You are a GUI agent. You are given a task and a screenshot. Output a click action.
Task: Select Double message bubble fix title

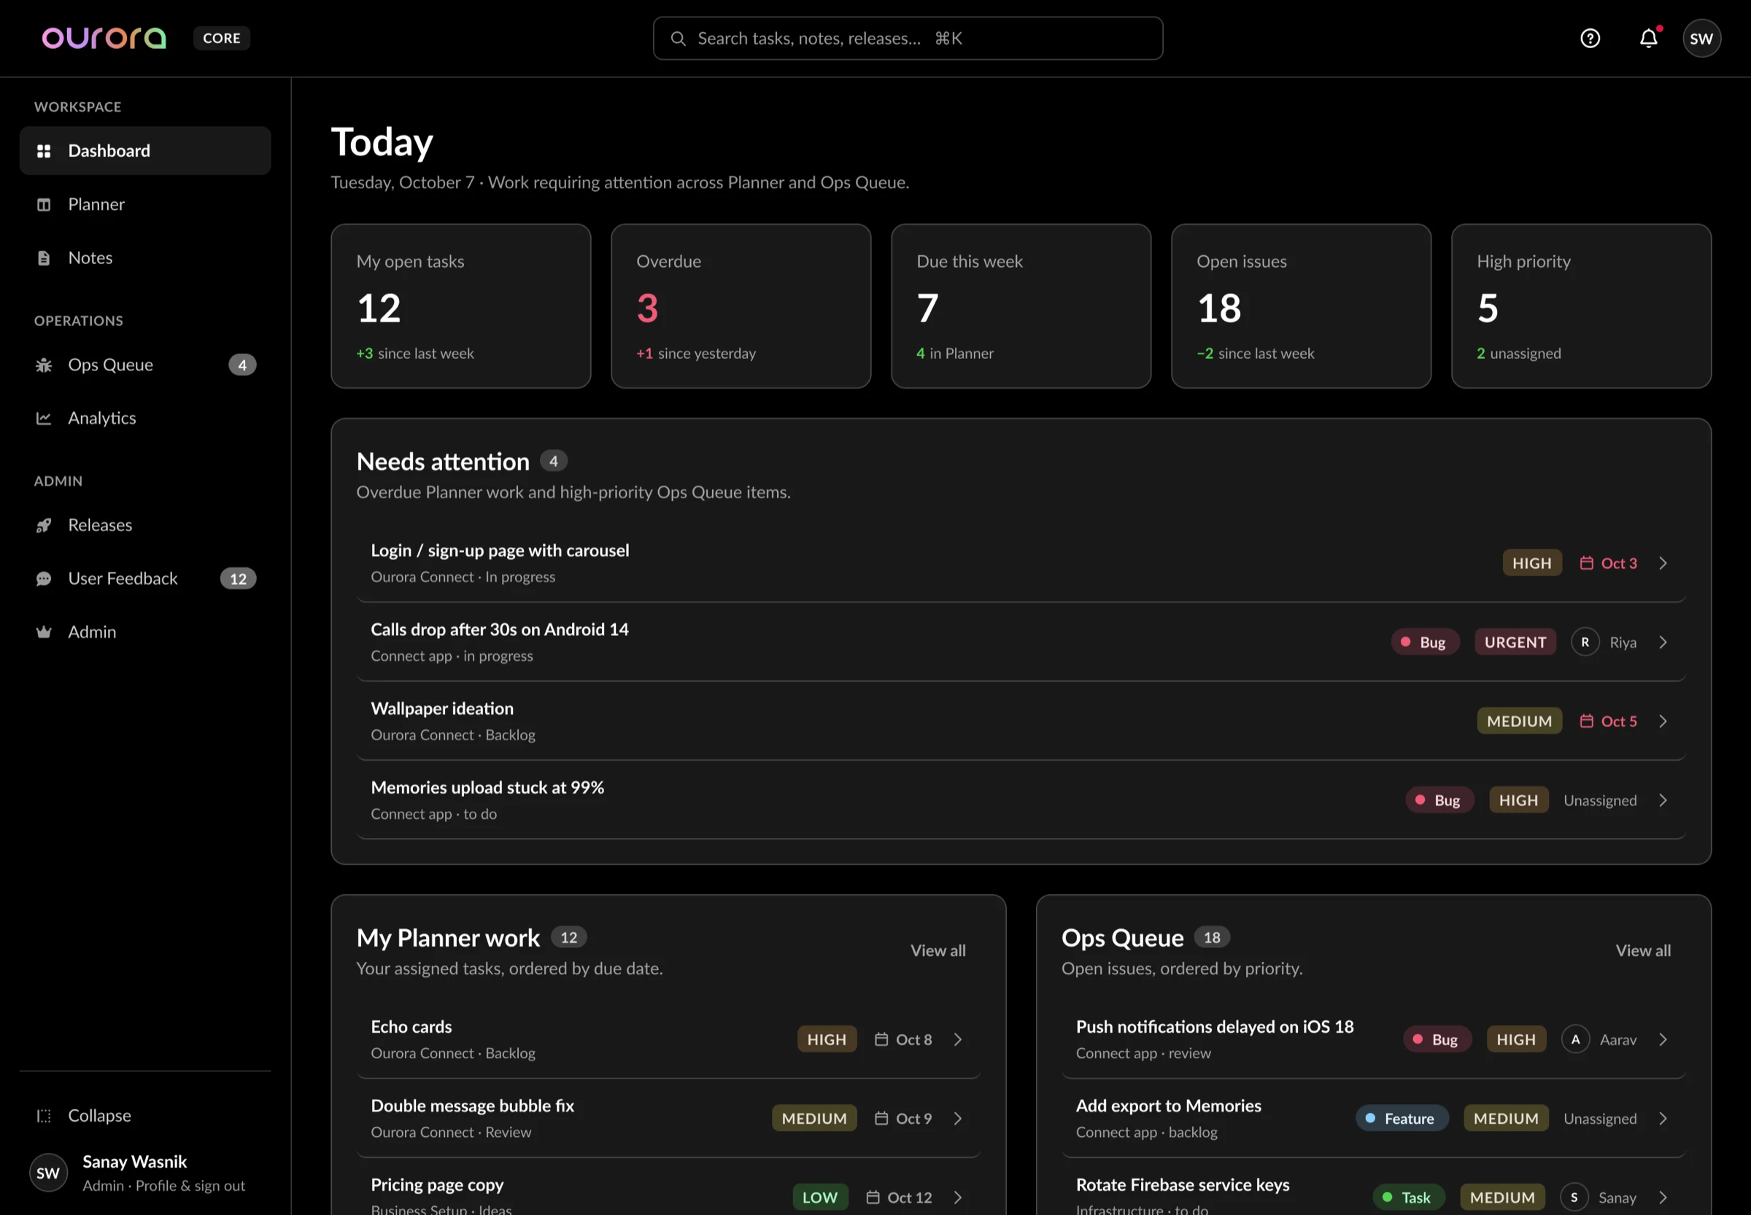(x=472, y=1106)
